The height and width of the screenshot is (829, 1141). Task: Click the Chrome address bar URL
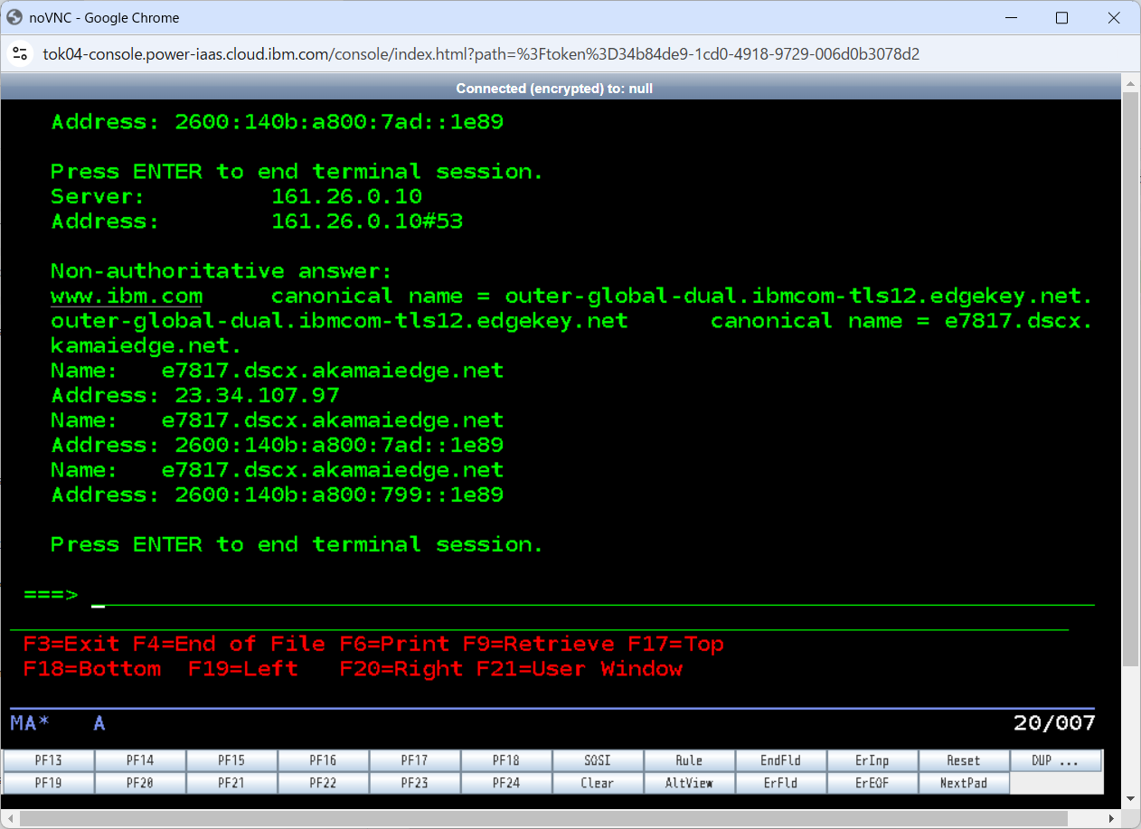click(x=481, y=54)
